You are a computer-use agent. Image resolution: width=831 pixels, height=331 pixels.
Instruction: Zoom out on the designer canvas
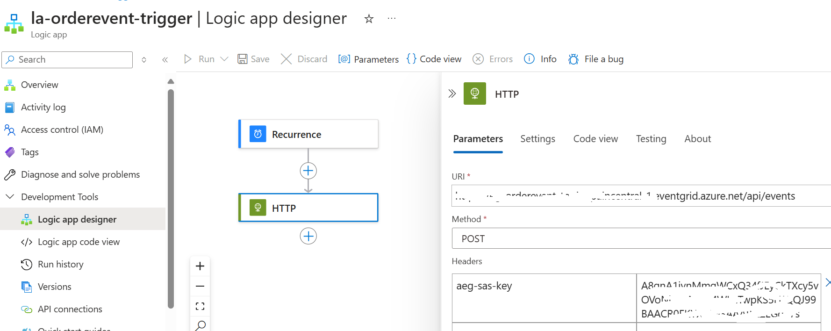[x=200, y=286]
